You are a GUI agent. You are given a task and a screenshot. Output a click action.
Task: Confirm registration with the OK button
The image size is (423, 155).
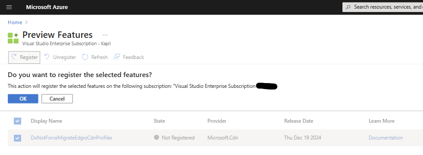(23, 99)
